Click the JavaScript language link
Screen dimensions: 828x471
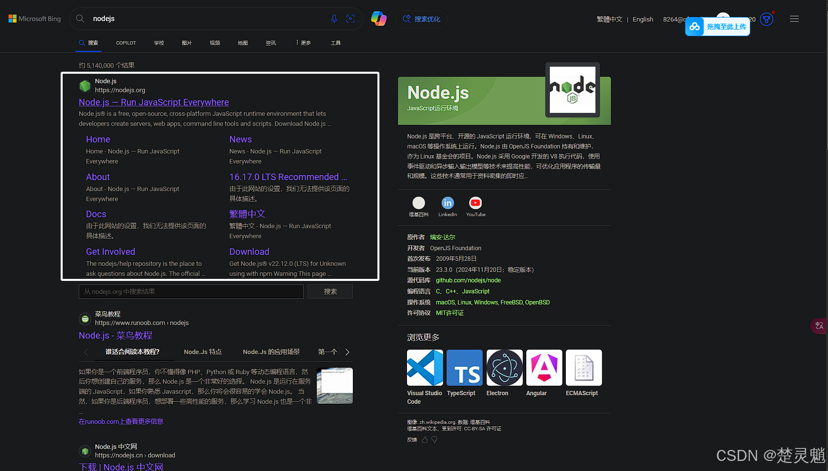(476, 291)
